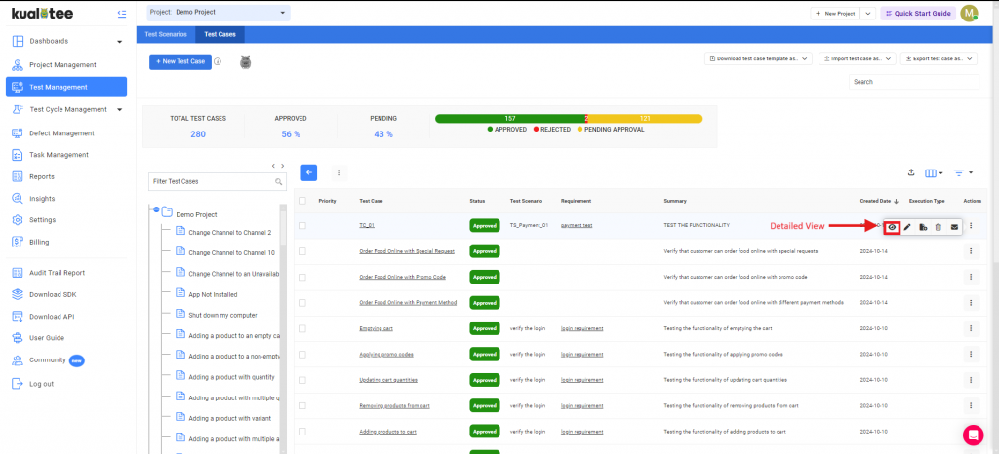The image size is (999, 454).
Task: Check the box for Applying promo codes row
Action: (x=302, y=355)
